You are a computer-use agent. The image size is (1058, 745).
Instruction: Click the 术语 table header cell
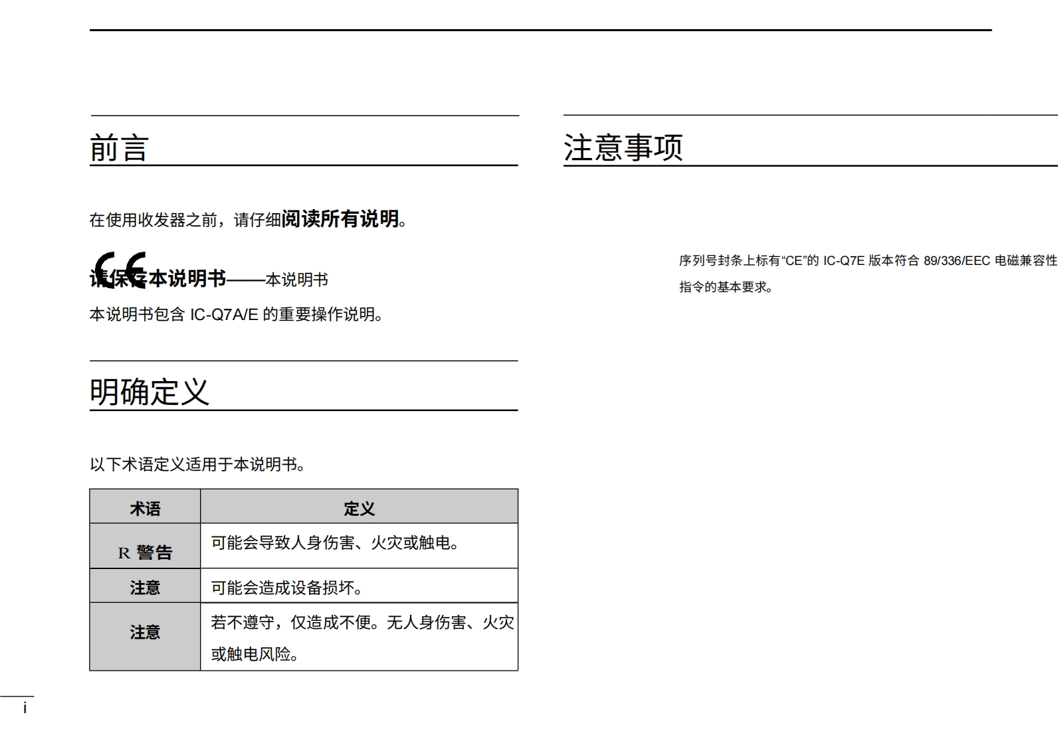coord(145,508)
